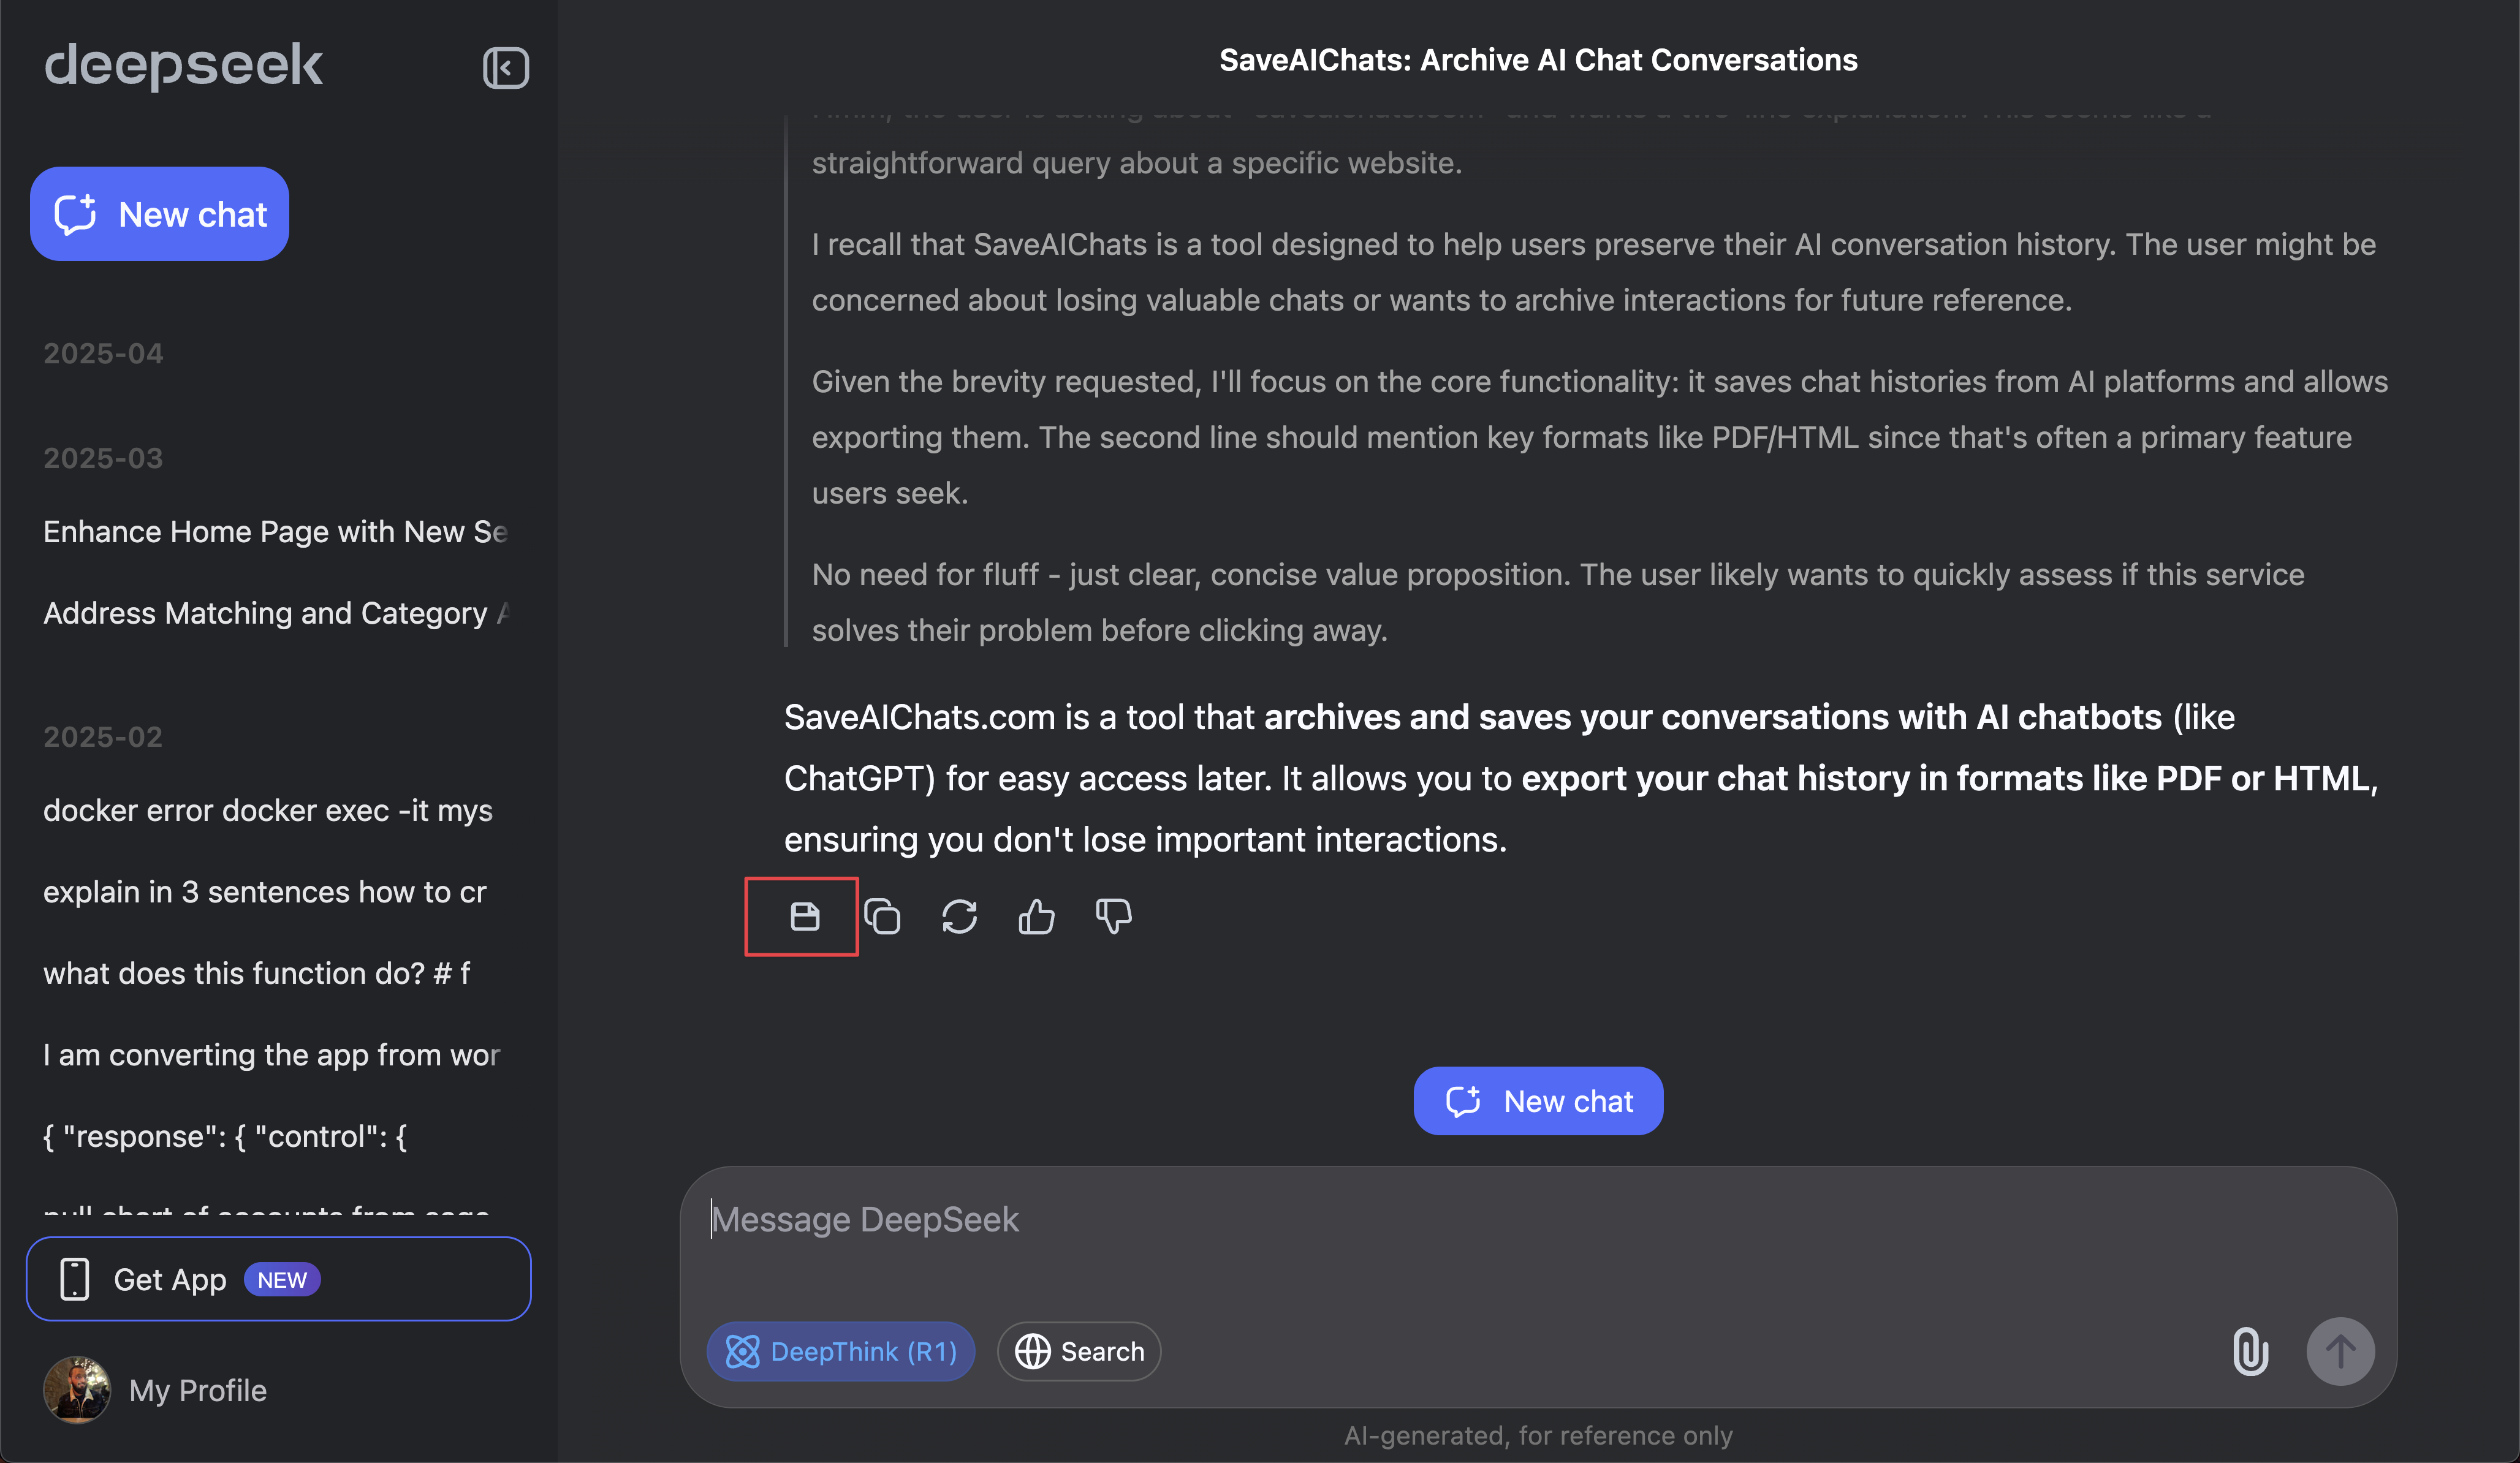2520x1463 pixels.
Task: Click the thinking paragraph starting 'No need for fluff'
Action: coord(1558,602)
